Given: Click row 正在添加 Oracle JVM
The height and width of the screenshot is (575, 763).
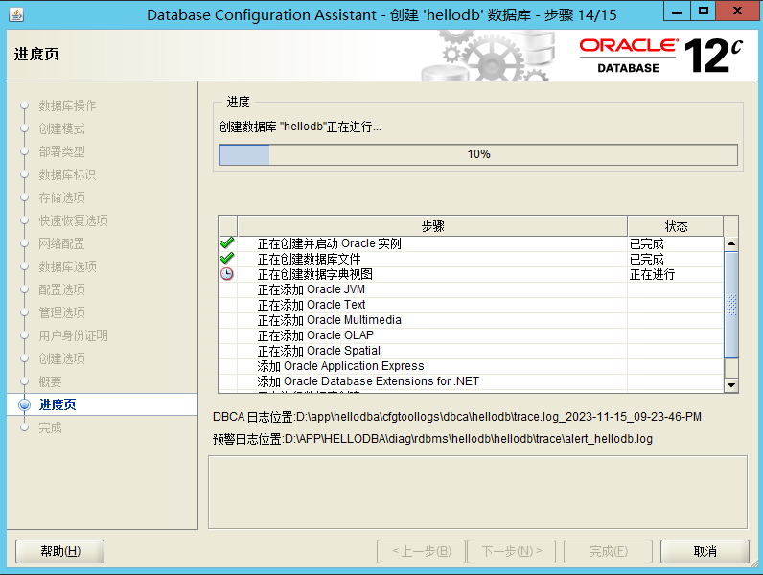Looking at the screenshot, I should coord(471,289).
